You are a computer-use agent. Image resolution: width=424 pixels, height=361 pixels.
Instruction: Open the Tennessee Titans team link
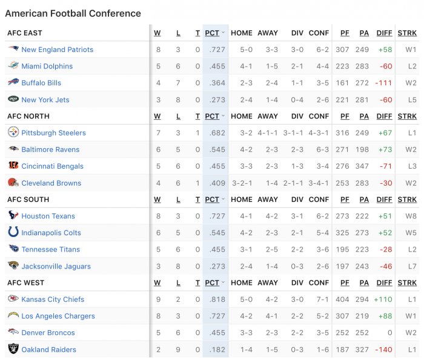pyautogui.click(x=50, y=249)
